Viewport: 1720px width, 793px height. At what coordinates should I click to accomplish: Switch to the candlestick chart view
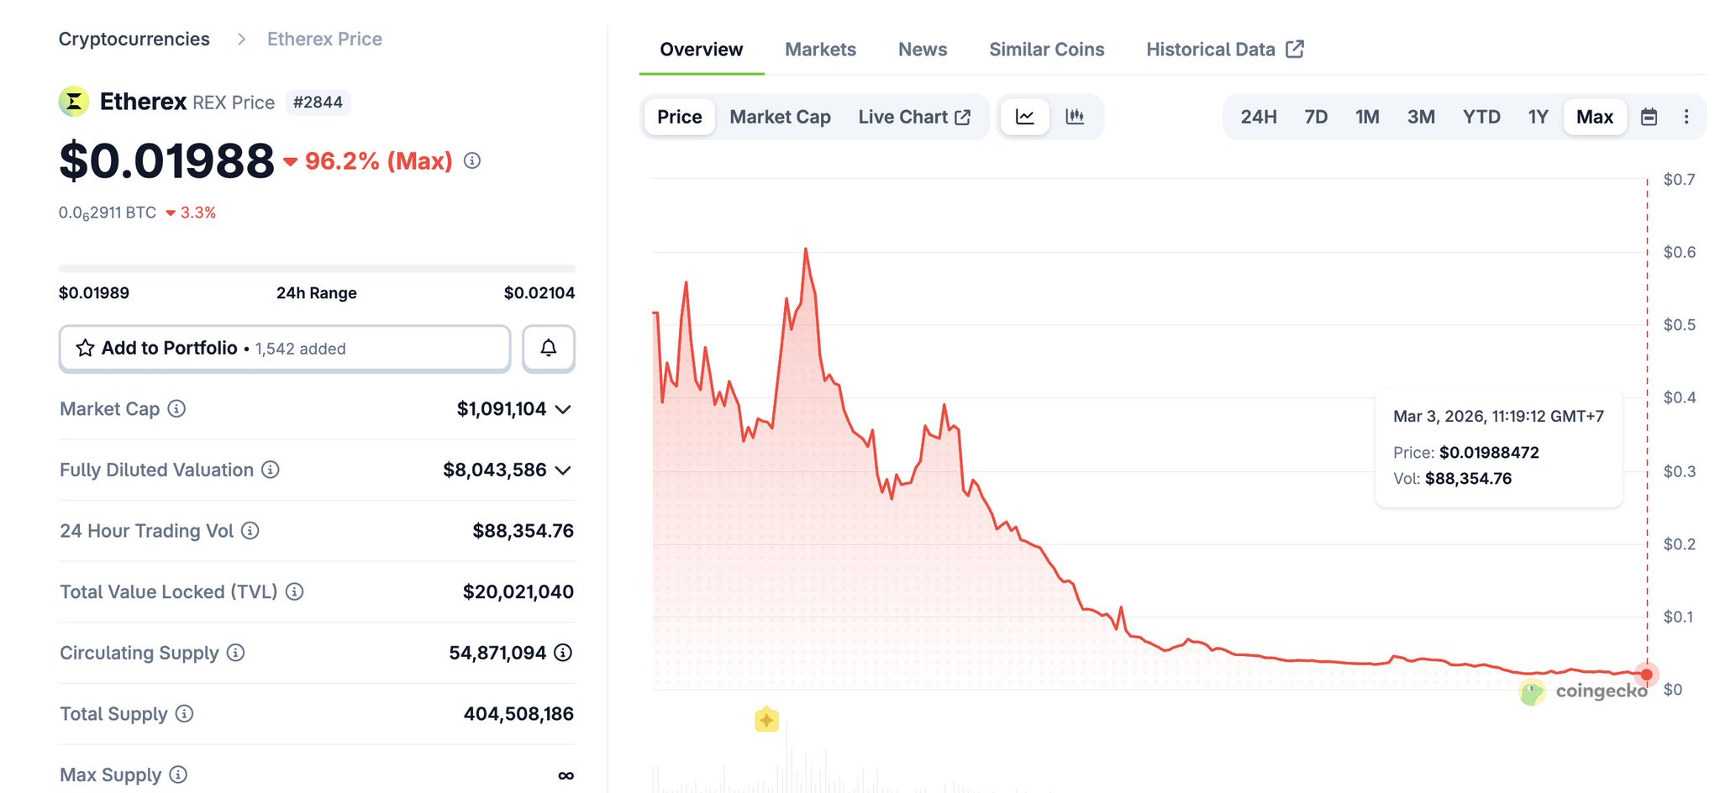1075,117
